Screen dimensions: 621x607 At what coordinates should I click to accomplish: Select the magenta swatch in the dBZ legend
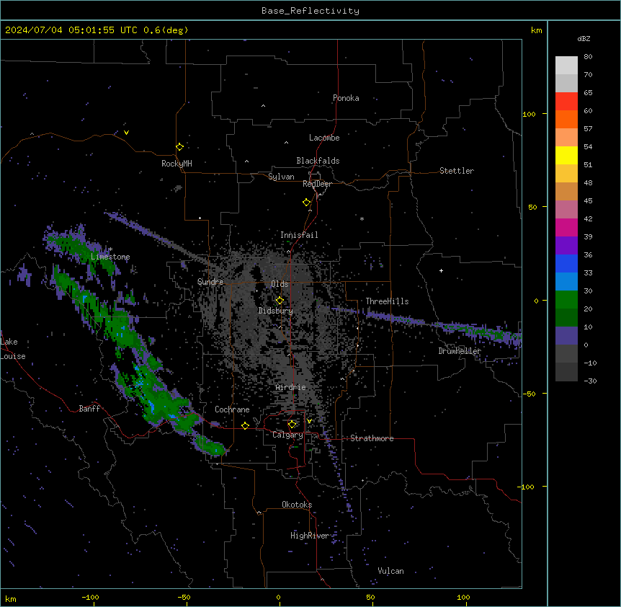click(566, 227)
